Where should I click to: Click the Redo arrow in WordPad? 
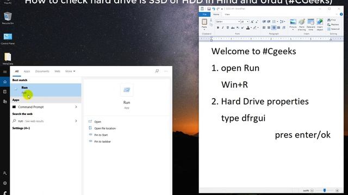coord(218,9)
